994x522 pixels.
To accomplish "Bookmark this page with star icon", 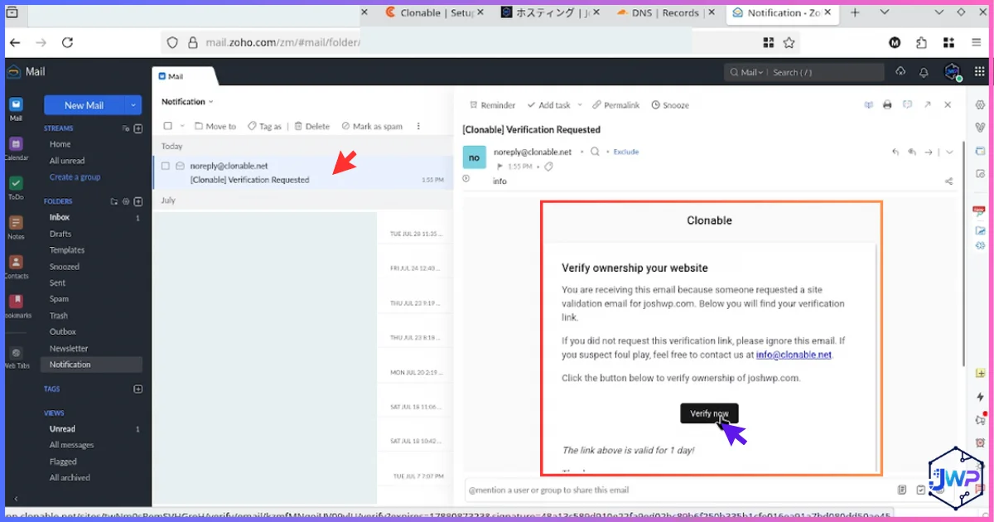I will coord(789,42).
